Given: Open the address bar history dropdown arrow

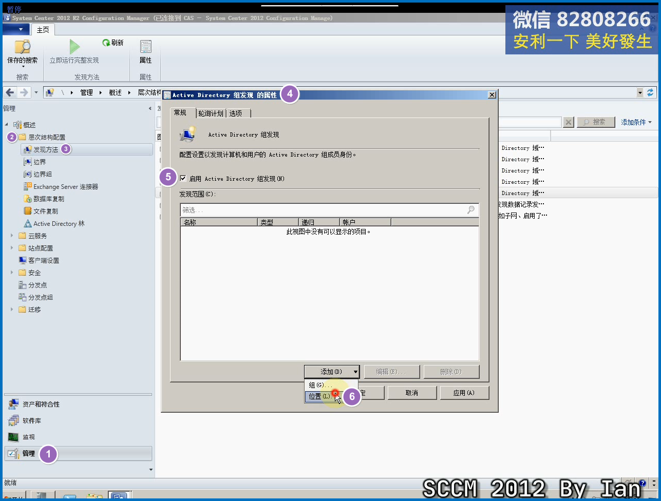Looking at the screenshot, I should pos(640,92).
